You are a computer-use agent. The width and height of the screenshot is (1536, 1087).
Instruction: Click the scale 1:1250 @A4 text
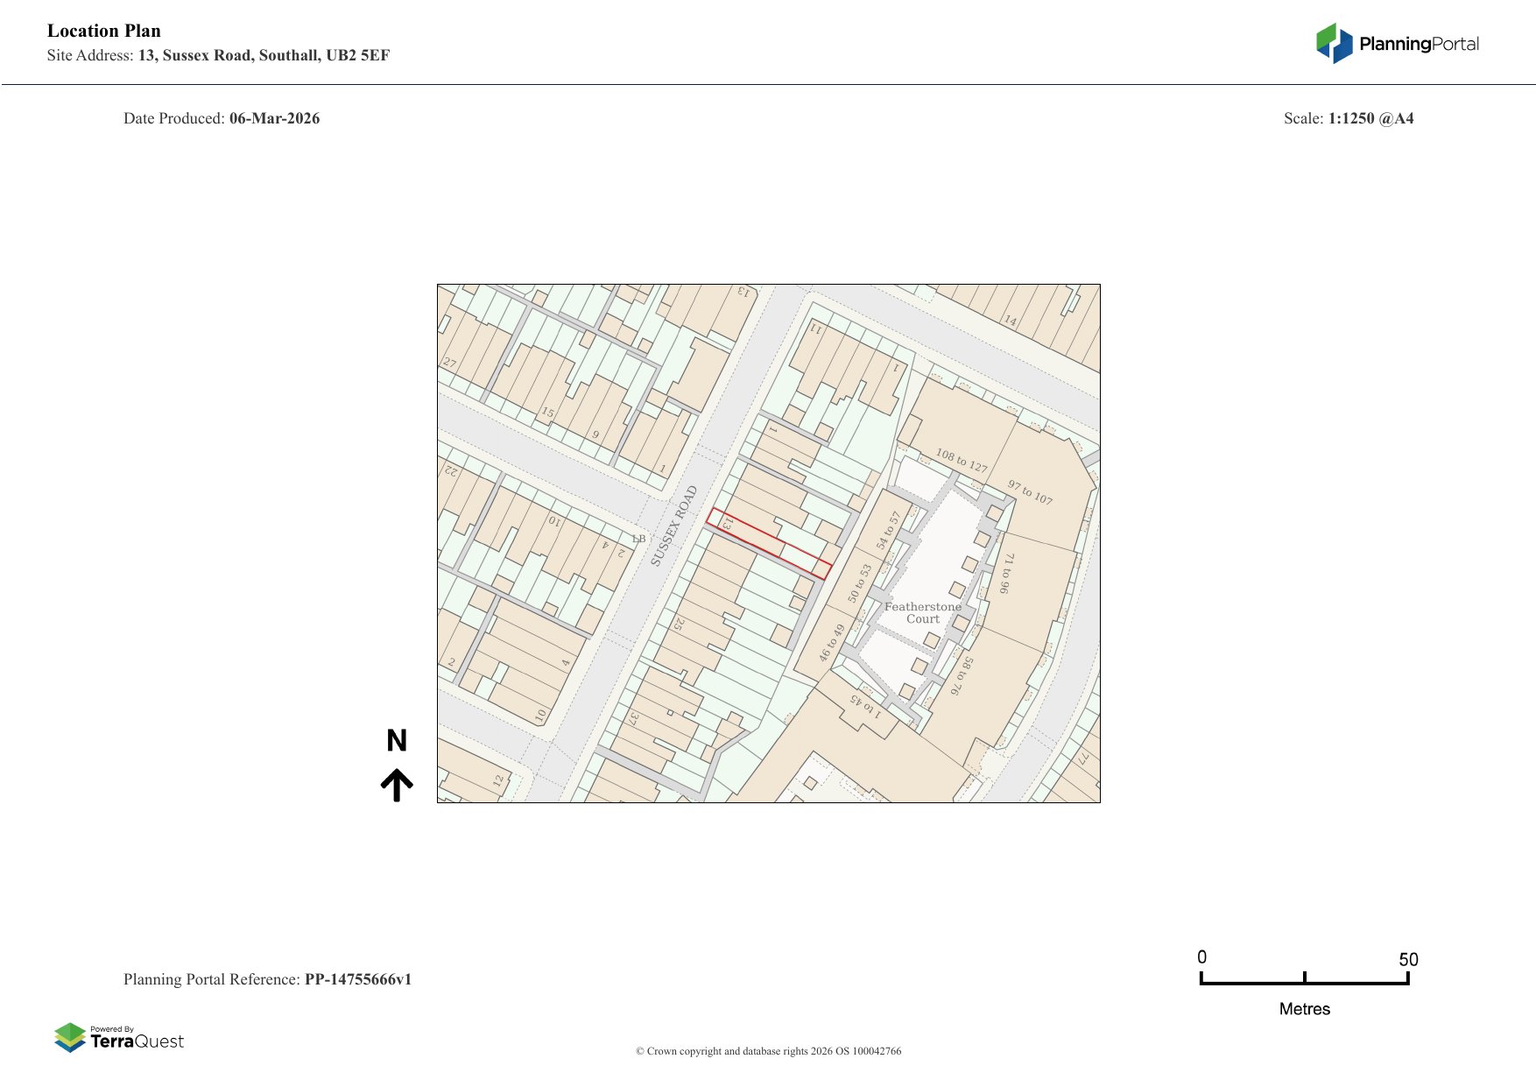point(1370,118)
